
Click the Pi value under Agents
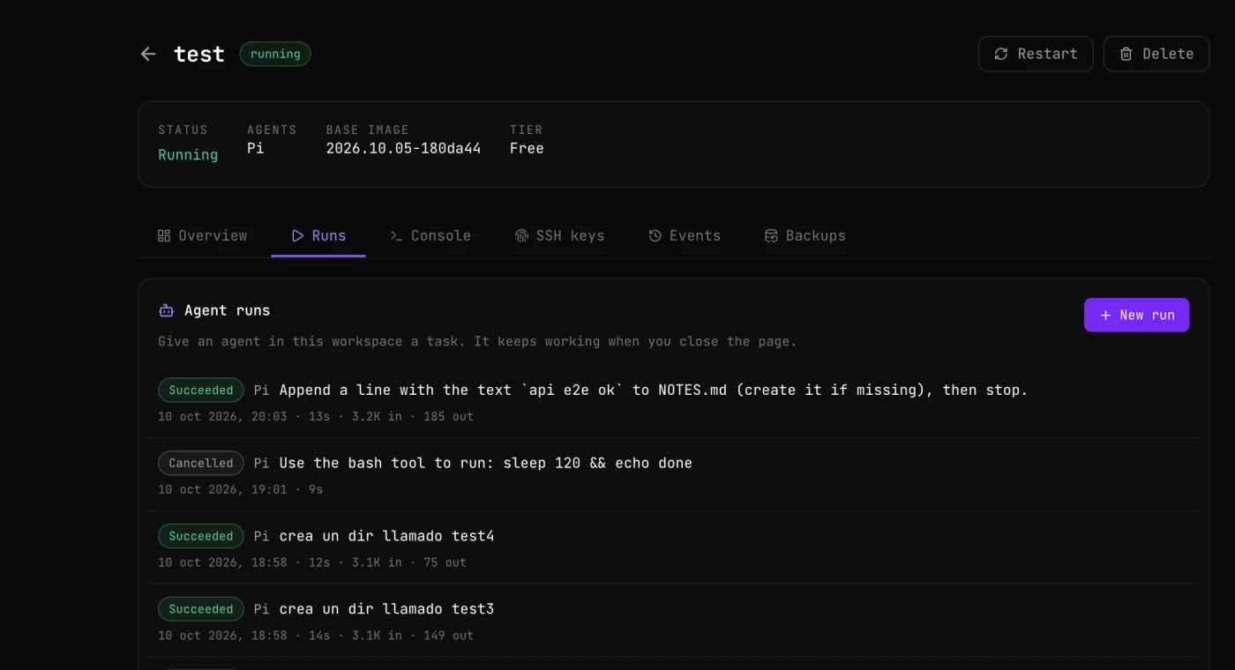[255, 148]
